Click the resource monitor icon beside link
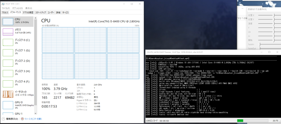The image size is (281, 124). coord(23,119)
